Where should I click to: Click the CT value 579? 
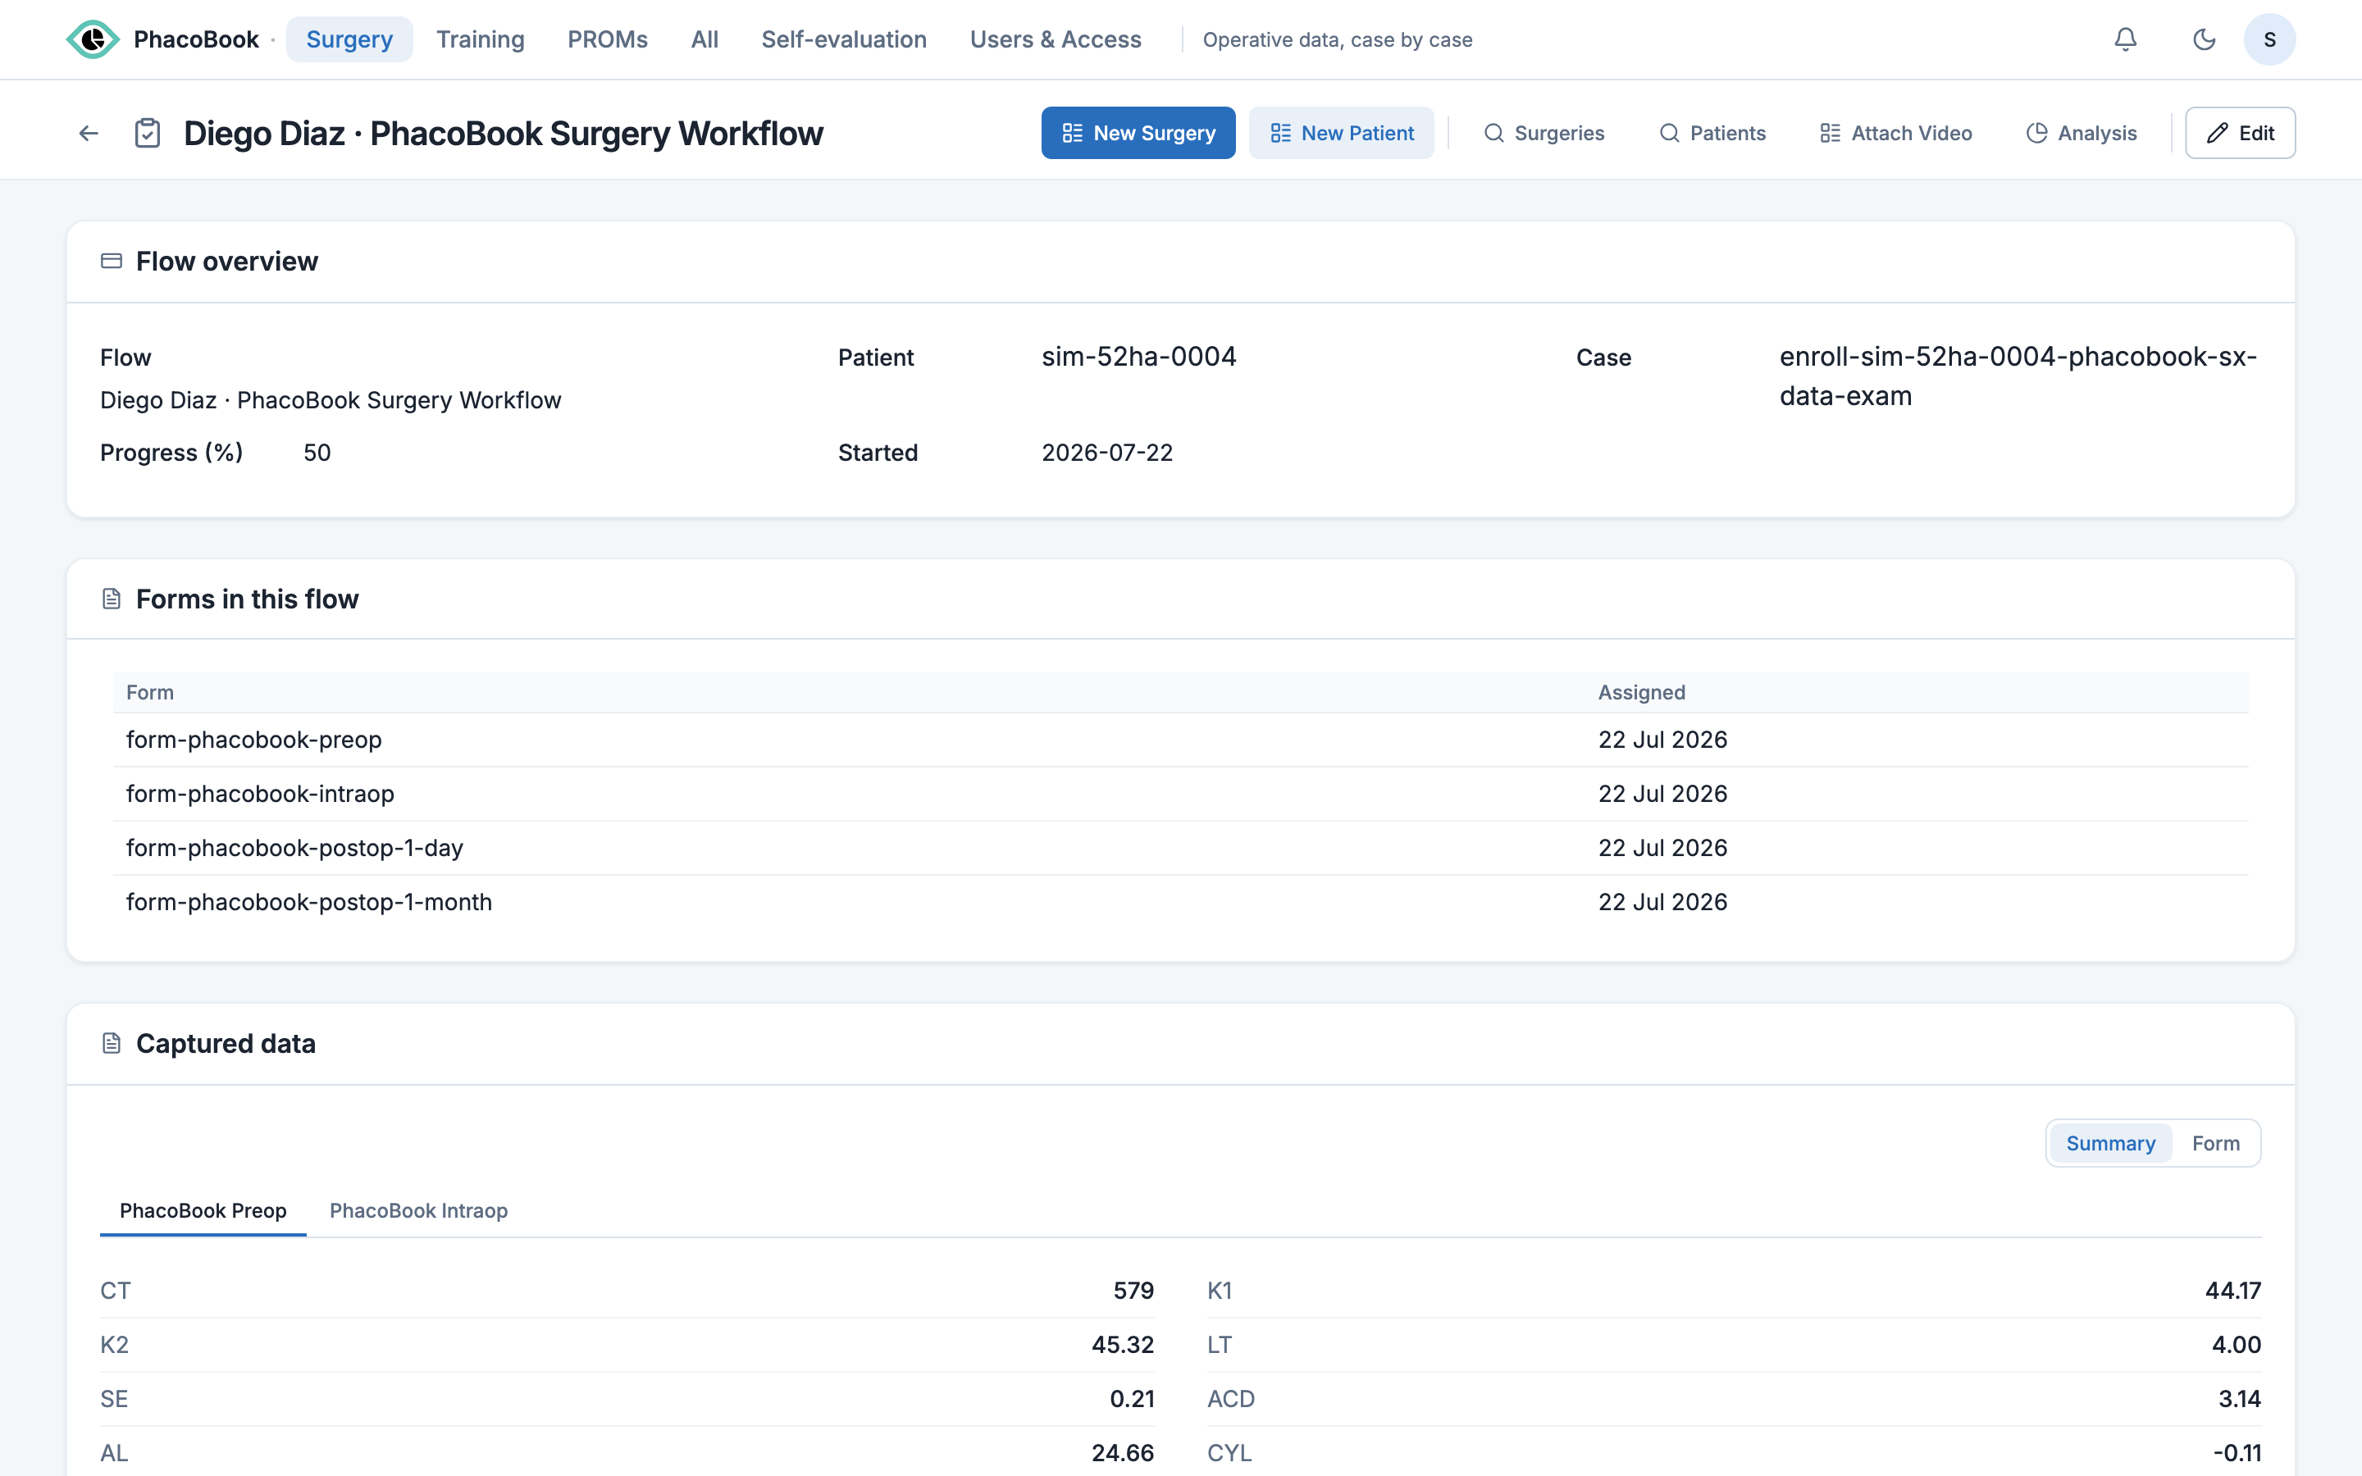[x=1133, y=1291]
